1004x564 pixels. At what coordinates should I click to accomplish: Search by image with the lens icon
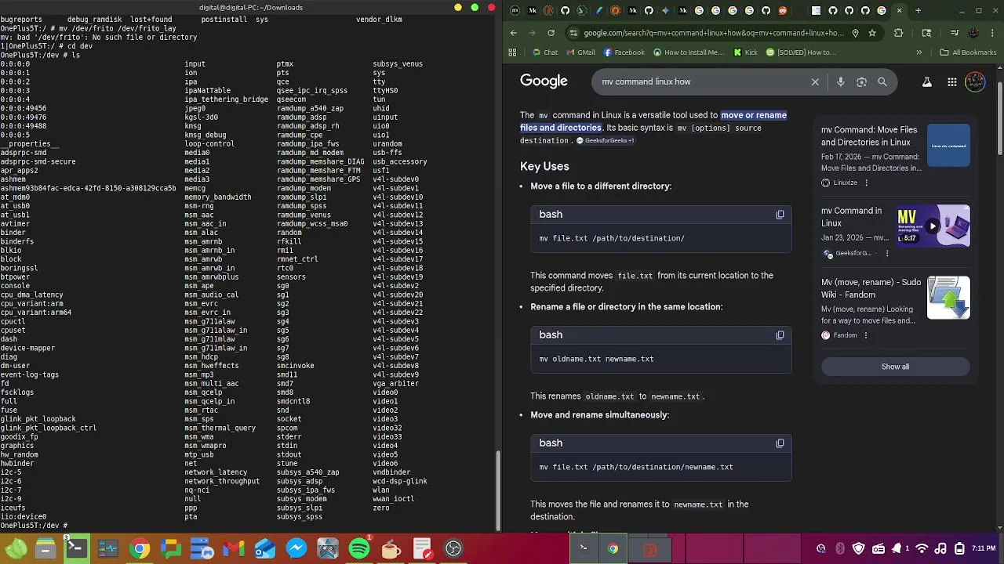click(861, 81)
